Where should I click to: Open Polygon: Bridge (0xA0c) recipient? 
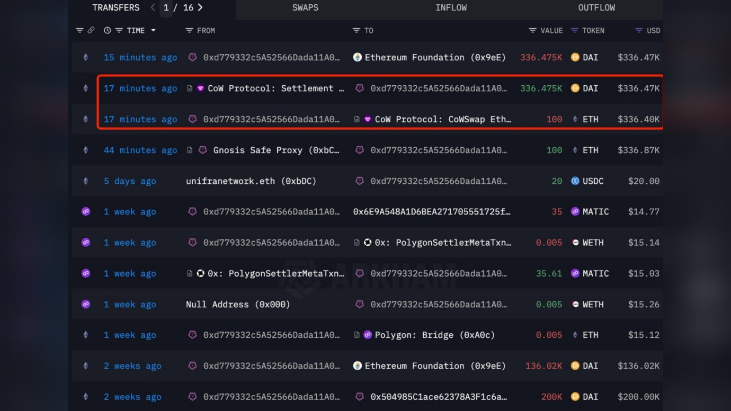click(435, 335)
